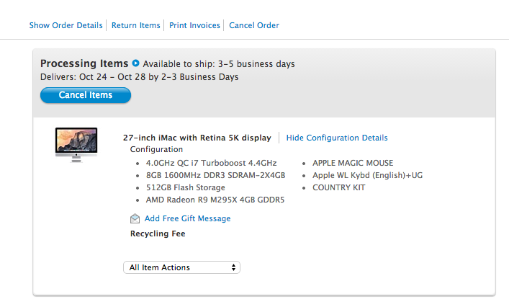The image size is (509, 307).
Task: Select the COUNTRY KIT line
Action: click(x=338, y=187)
